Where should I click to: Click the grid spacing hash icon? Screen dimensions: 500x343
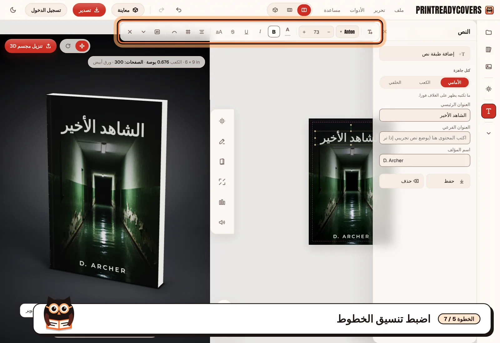[x=188, y=32]
